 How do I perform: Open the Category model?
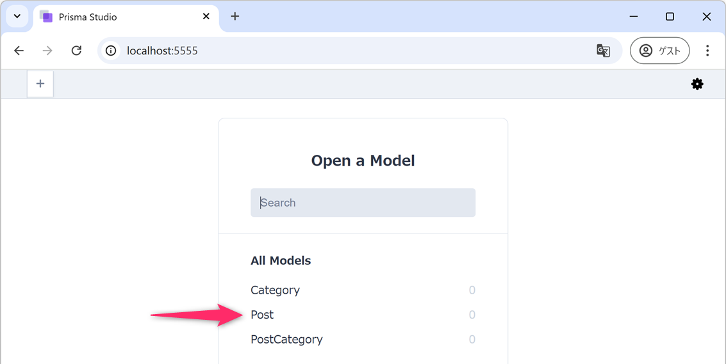(x=276, y=290)
